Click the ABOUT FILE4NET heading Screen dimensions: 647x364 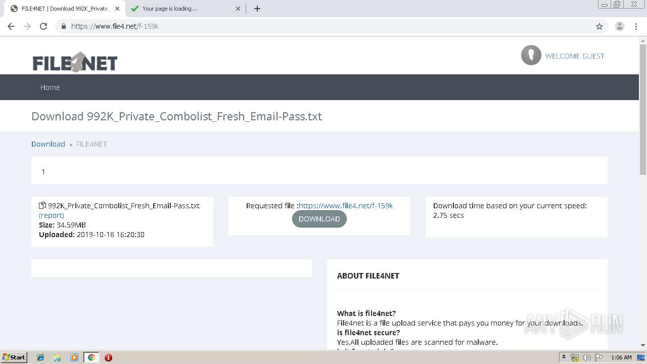[x=368, y=276]
